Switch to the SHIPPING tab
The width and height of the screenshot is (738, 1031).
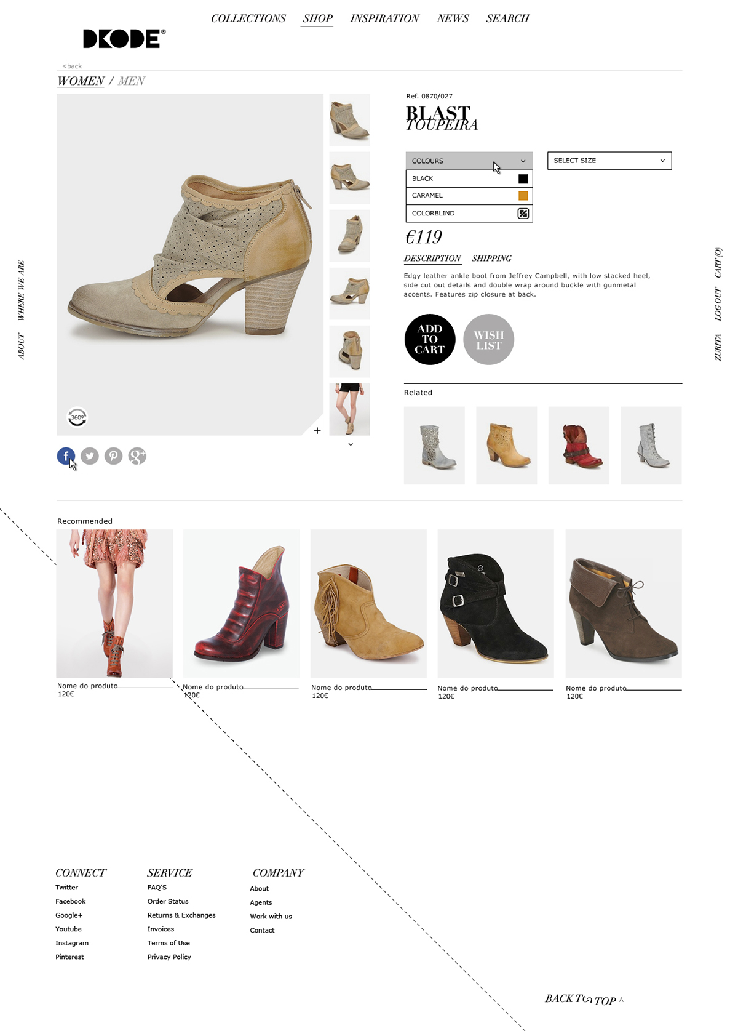491,259
